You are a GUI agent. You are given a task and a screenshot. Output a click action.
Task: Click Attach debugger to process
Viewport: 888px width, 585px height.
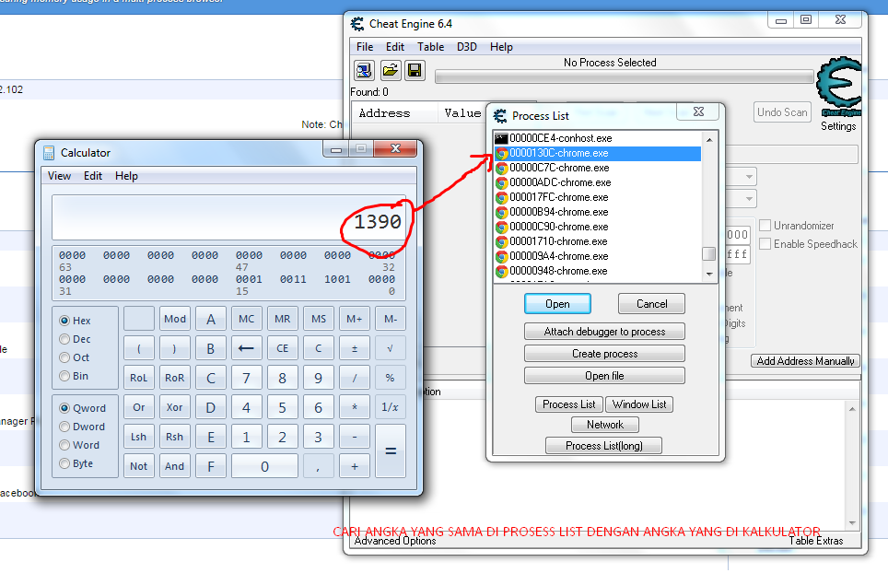[605, 332]
